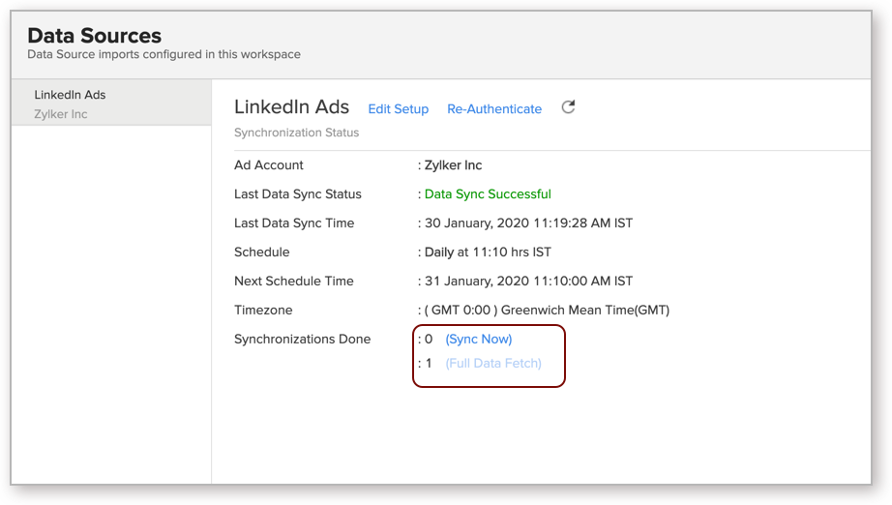892x505 pixels.
Task: Click the 'LinkedIn Ads' panel heading
Action: point(292,107)
